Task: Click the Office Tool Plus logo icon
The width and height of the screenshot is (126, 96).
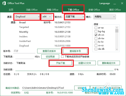Action: pos(4,3)
